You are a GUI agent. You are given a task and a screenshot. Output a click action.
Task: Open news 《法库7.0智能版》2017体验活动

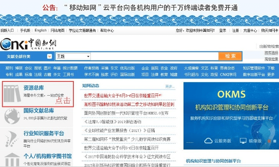pos(113,122)
